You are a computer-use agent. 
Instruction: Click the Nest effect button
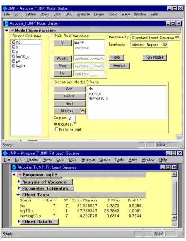click(x=69, y=104)
